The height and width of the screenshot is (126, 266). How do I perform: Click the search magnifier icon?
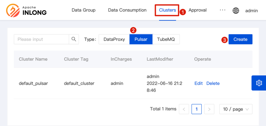(74, 39)
